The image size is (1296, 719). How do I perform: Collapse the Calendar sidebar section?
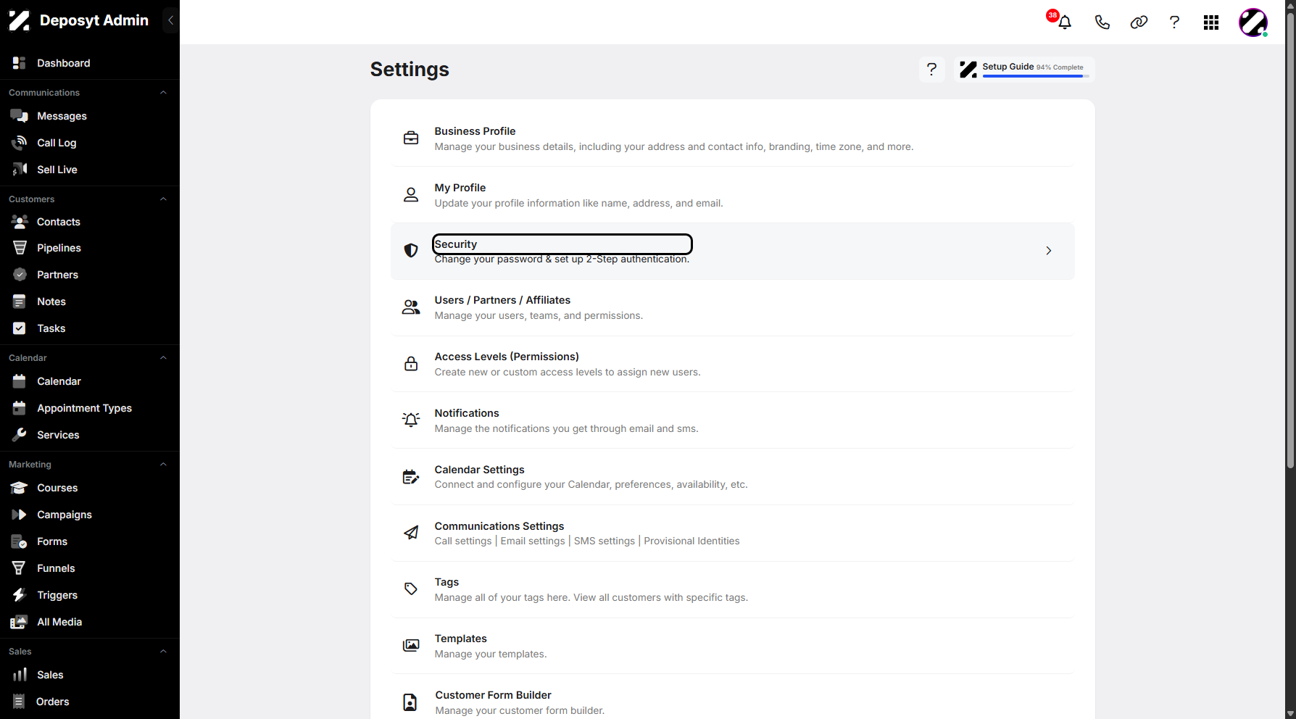tap(163, 358)
